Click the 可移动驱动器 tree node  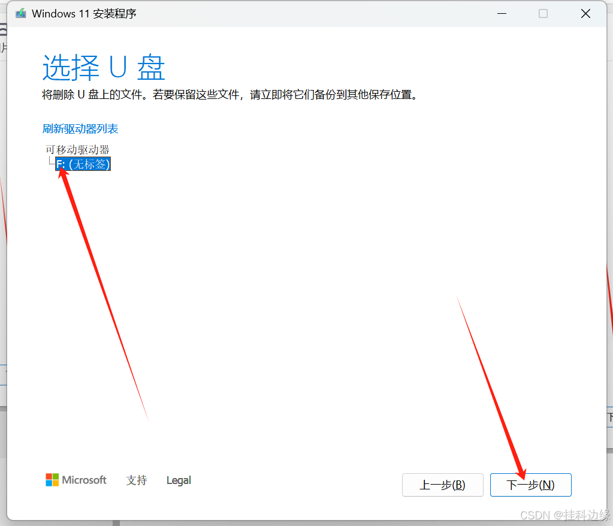pos(77,149)
